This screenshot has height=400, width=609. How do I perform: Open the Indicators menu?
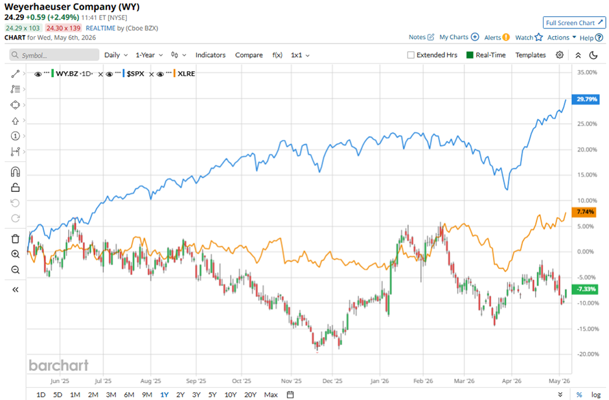coord(210,55)
